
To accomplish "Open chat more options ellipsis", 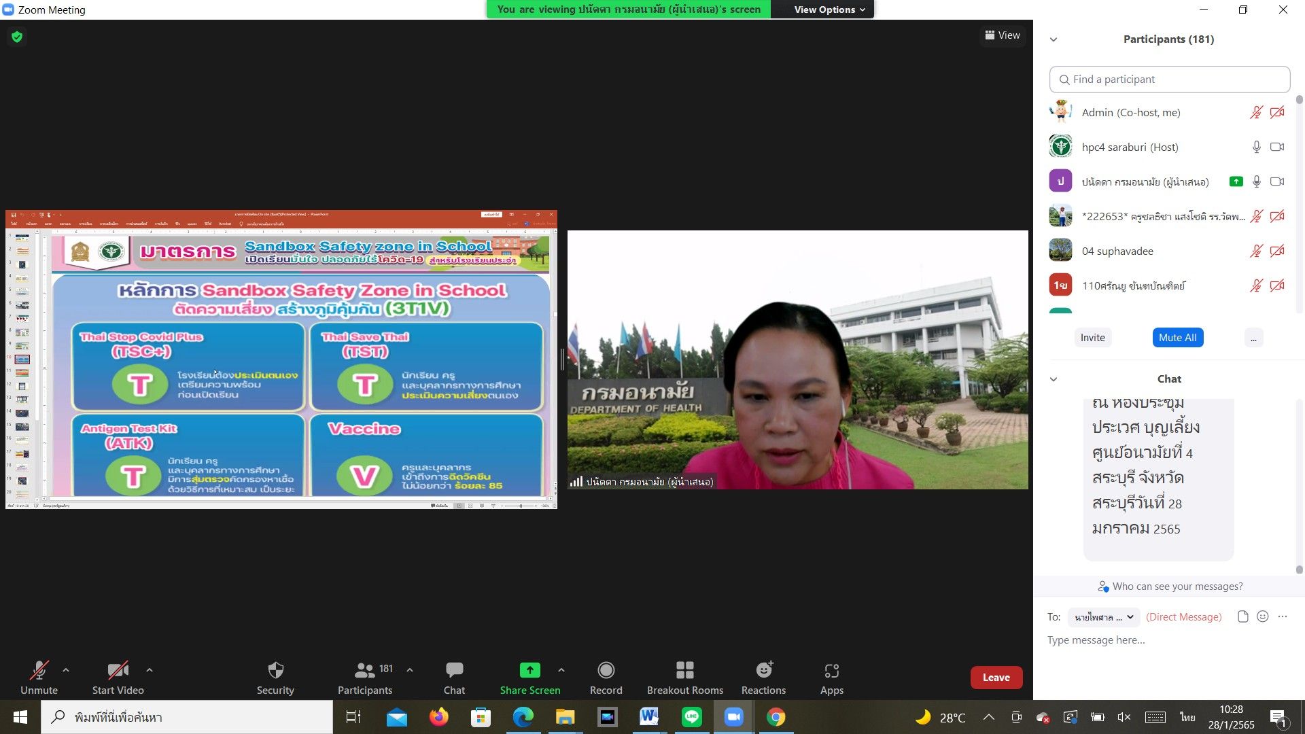I will click(x=1283, y=617).
